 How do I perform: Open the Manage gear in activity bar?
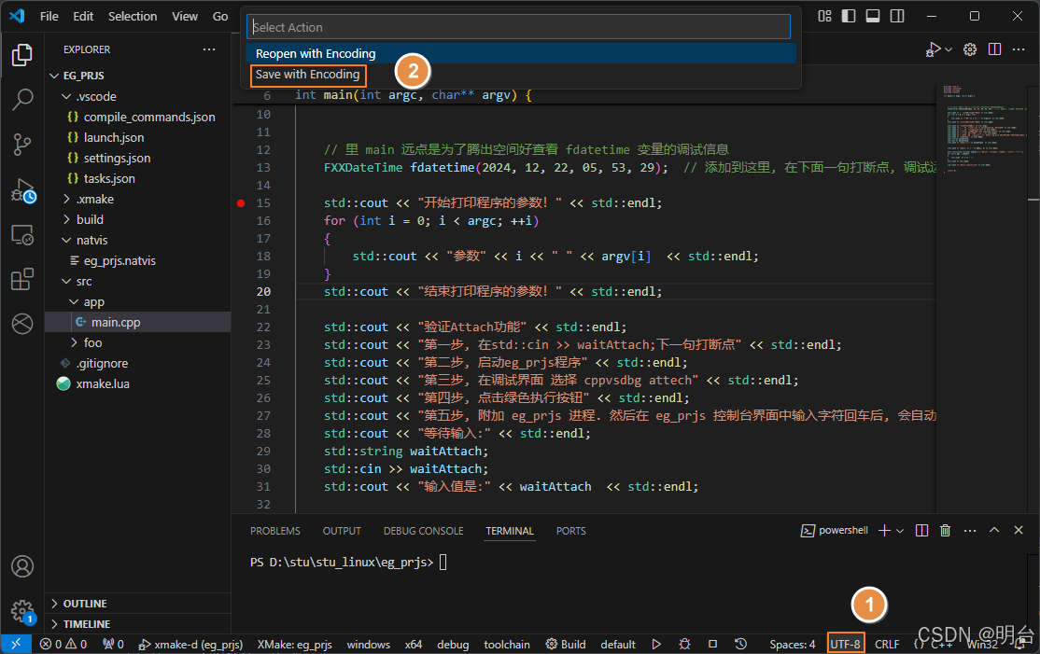click(x=21, y=611)
